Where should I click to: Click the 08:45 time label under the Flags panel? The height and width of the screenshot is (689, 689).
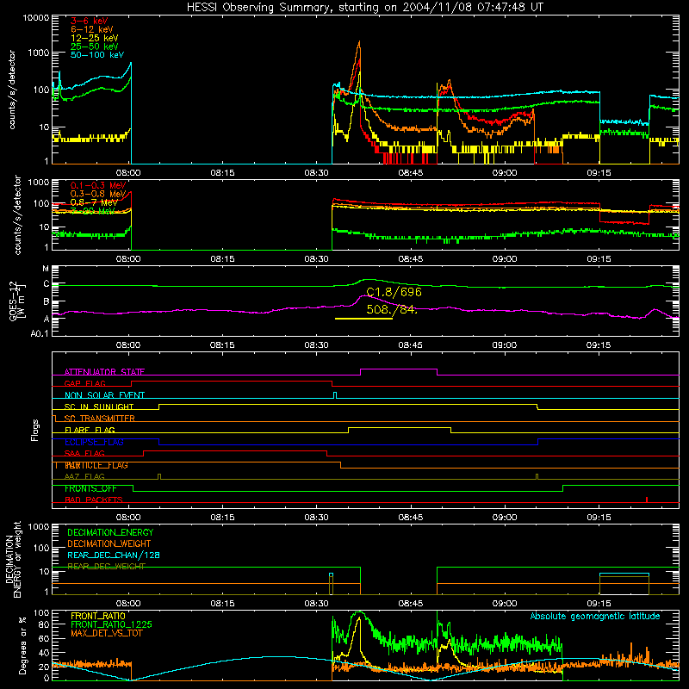point(411,518)
